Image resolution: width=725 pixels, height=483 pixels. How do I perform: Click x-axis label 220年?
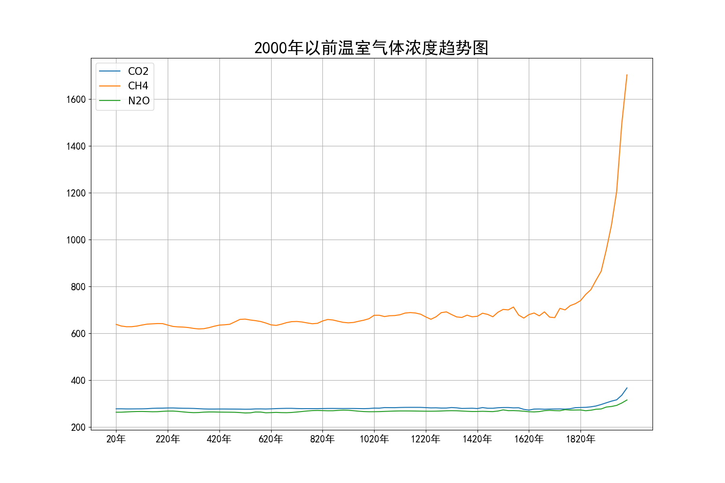168,439
